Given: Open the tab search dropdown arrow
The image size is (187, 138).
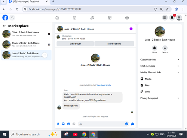Looking at the screenshot, I should pos(4,1).
